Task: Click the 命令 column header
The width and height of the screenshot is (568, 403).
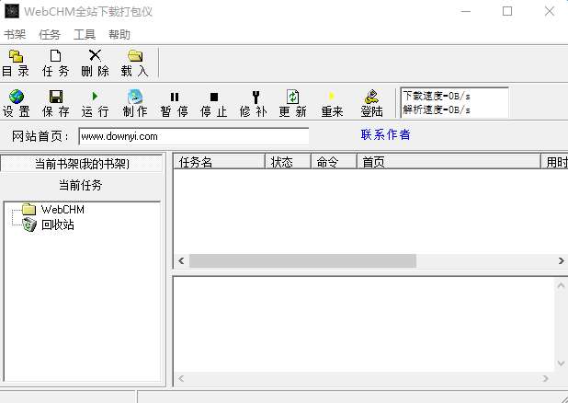Action: 334,162
